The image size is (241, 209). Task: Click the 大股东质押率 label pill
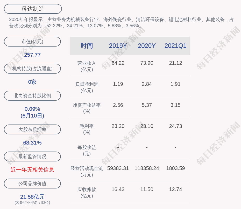pos(32,129)
